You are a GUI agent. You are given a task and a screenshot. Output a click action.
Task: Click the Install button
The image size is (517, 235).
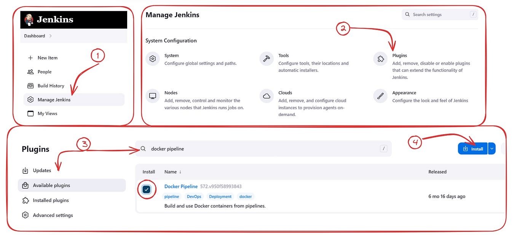pyautogui.click(x=473, y=148)
